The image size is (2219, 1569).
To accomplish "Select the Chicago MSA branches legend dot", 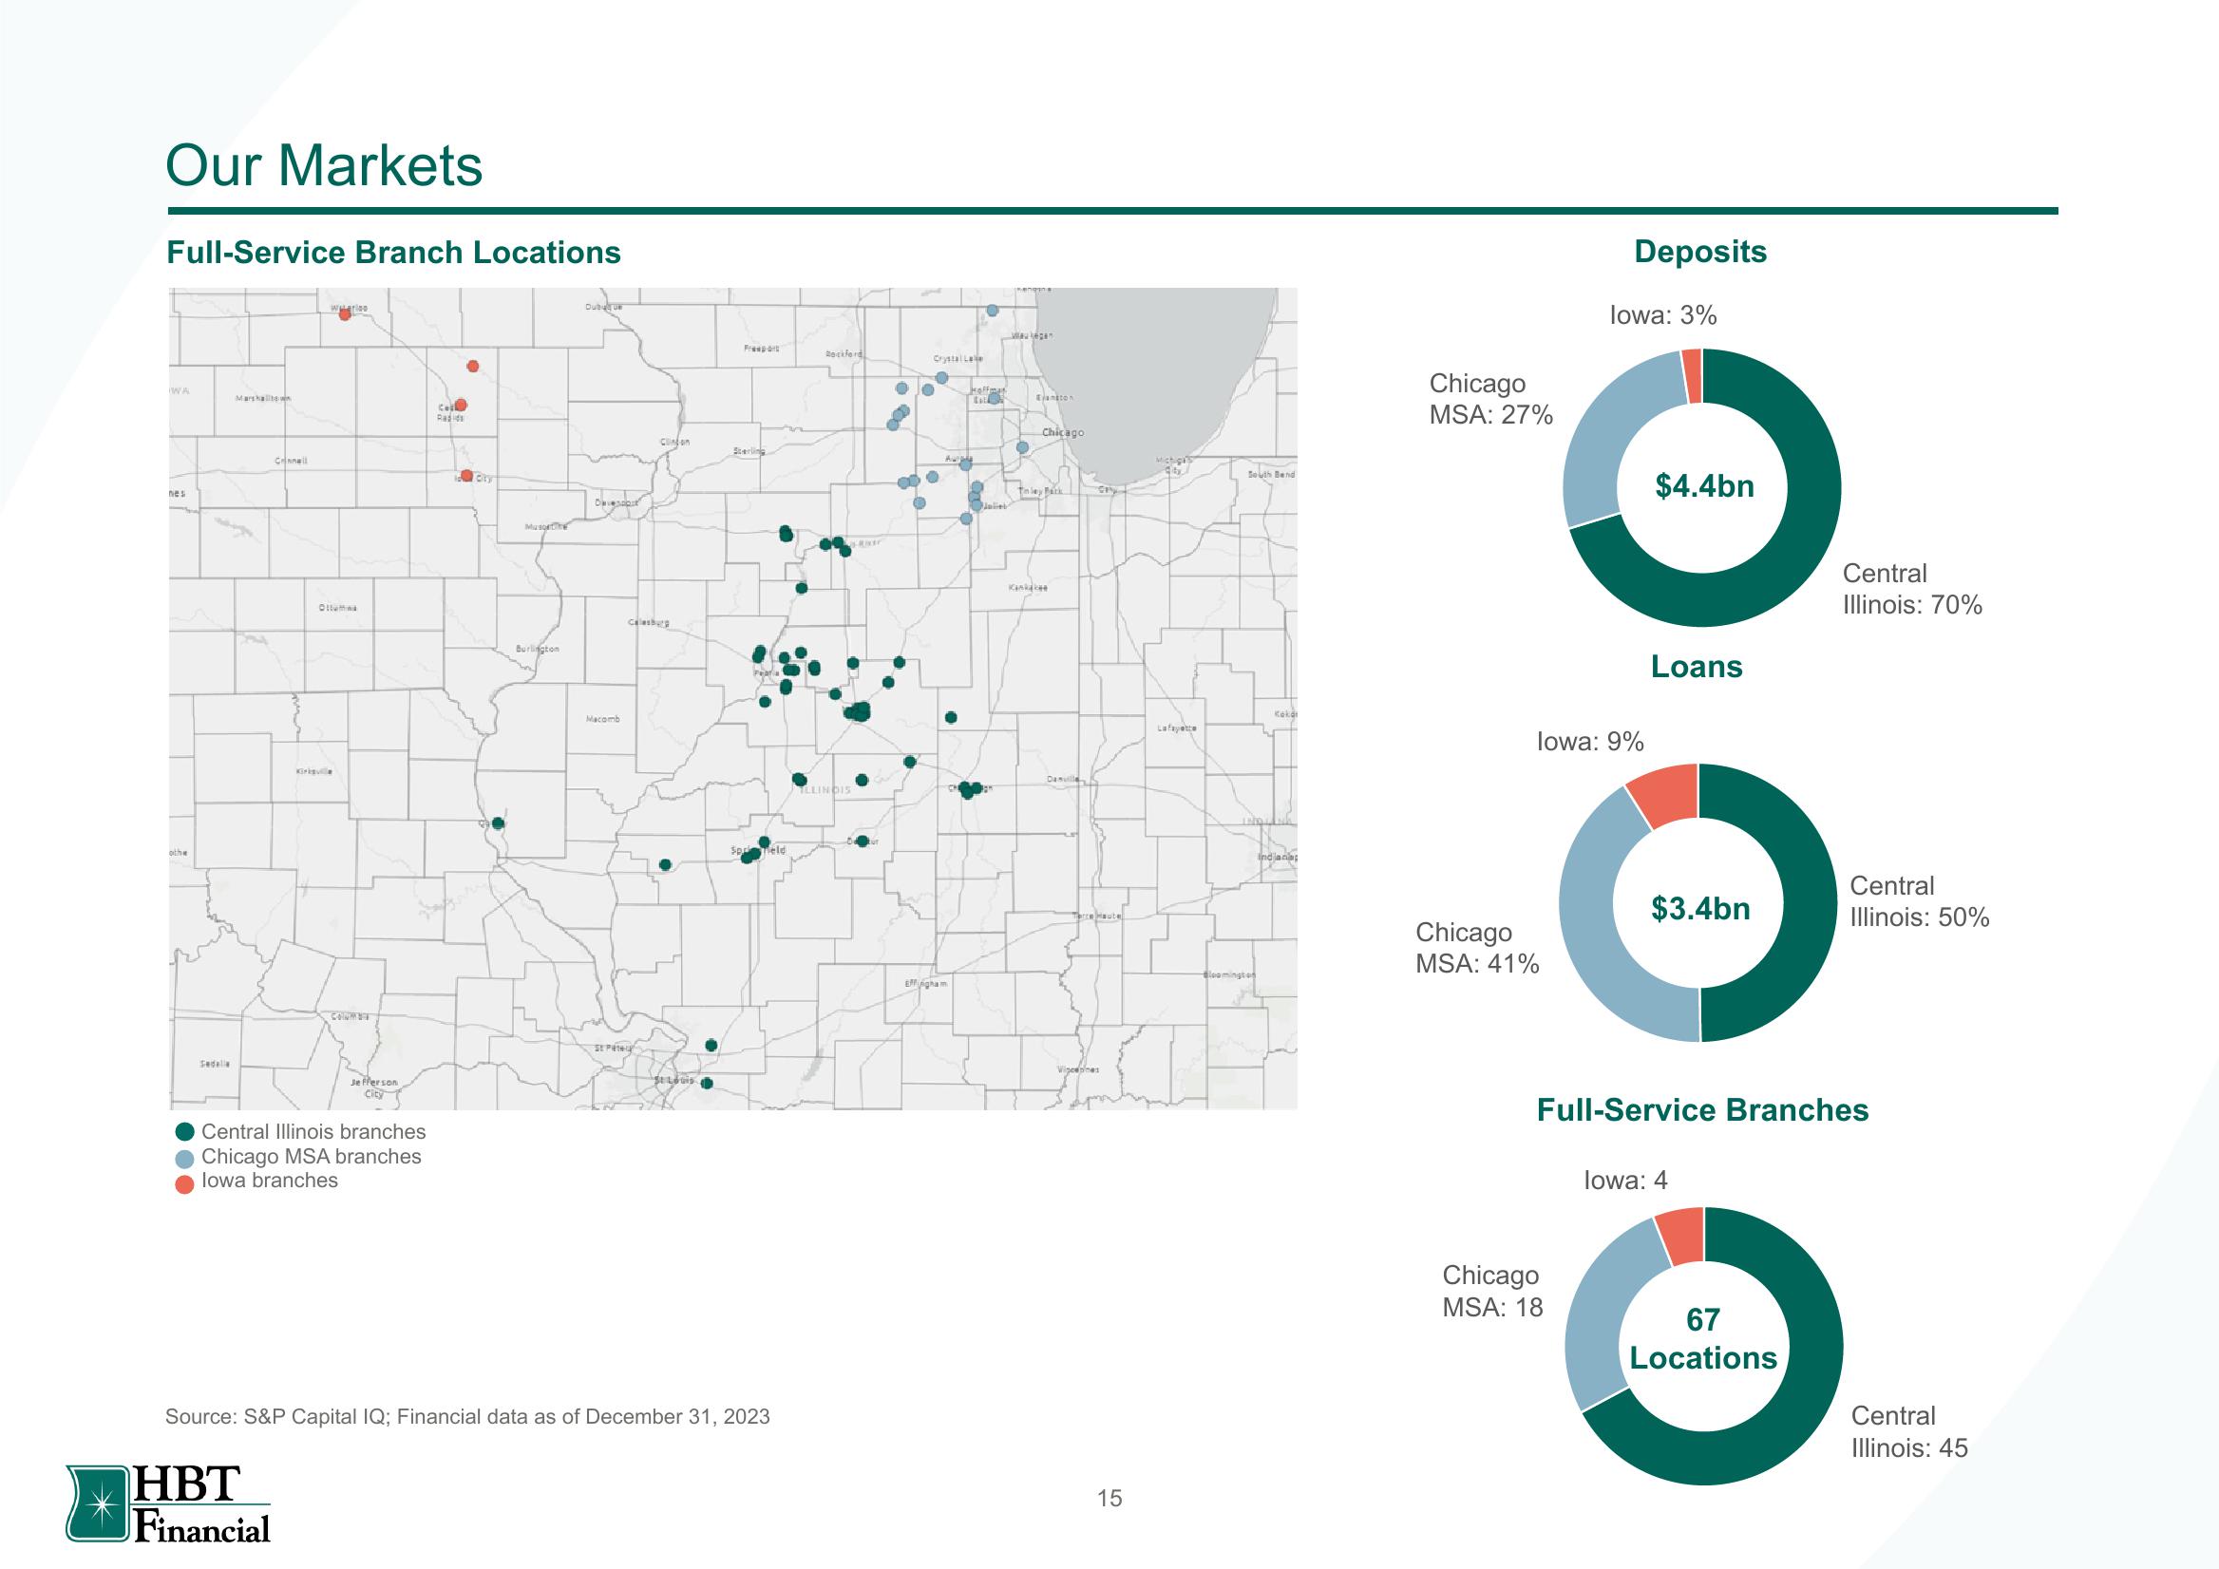I will tap(184, 1158).
